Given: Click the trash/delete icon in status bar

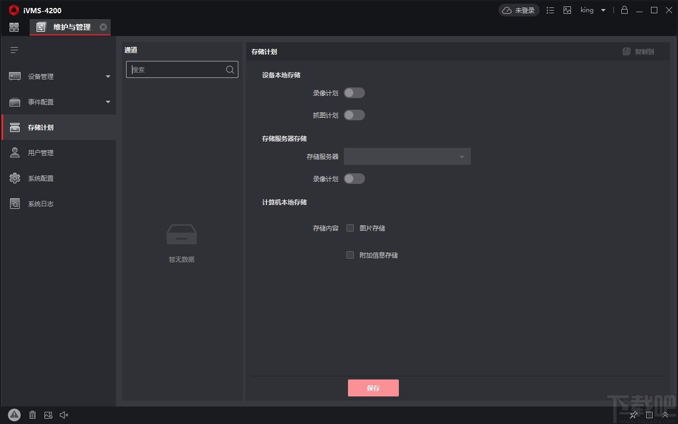Looking at the screenshot, I should pos(32,415).
